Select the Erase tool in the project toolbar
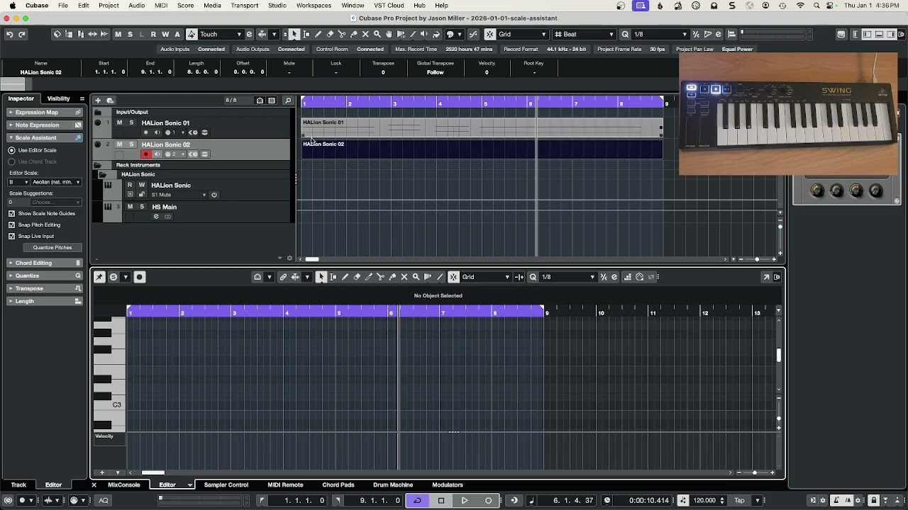The width and height of the screenshot is (908, 510). [330, 34]
